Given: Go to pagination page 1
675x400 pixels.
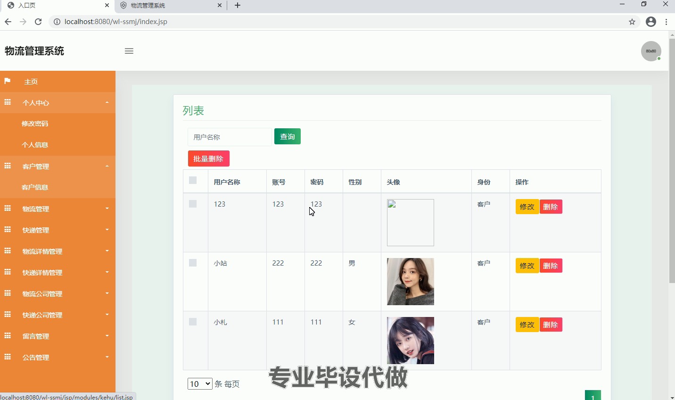Looking at the screenshot, I should tap(593, 395).
